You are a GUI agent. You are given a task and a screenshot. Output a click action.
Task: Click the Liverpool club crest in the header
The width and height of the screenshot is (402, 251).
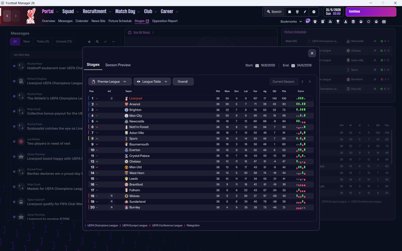pos(31,16)
